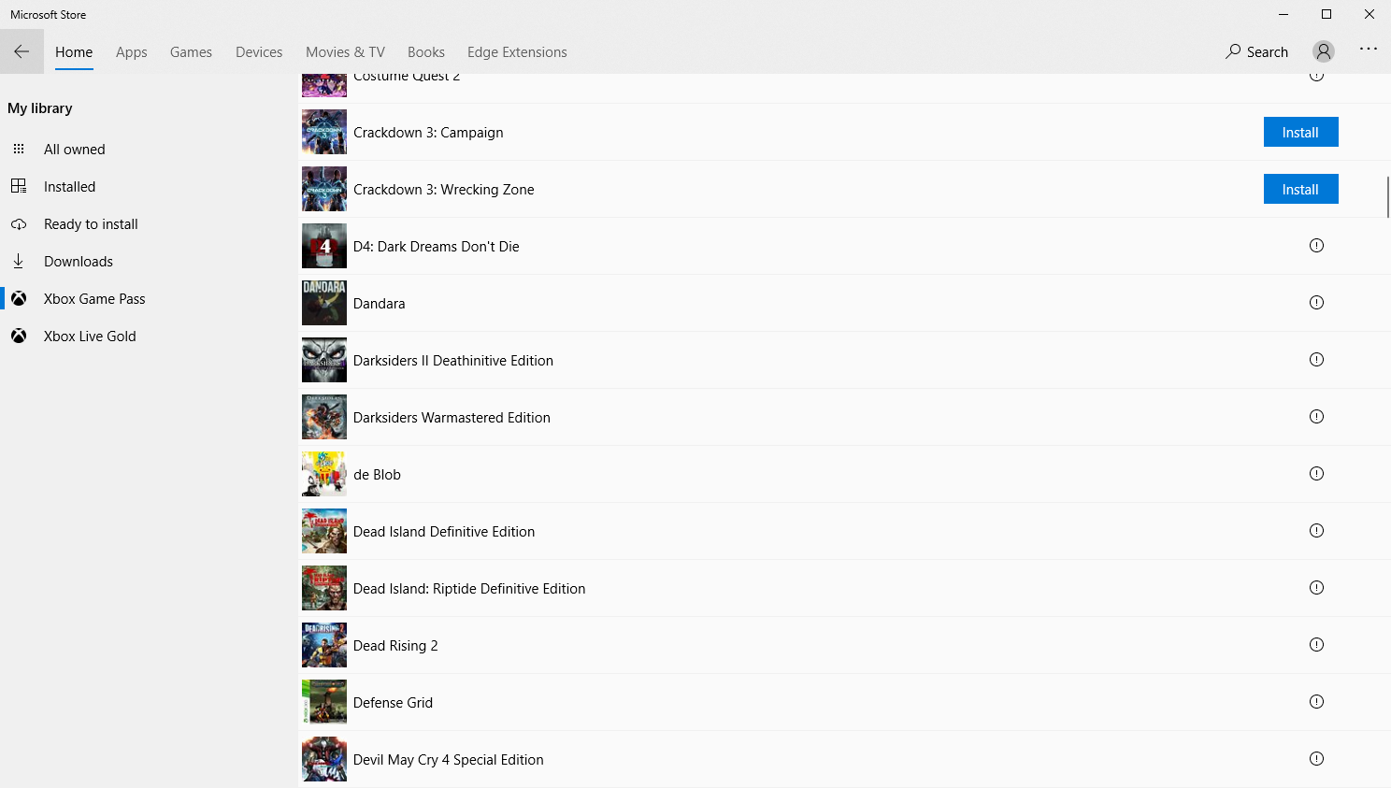Open Darksiders Warmastered Edition thumbnail
This screenshot has width=1391, height=788.
(324, 417)
